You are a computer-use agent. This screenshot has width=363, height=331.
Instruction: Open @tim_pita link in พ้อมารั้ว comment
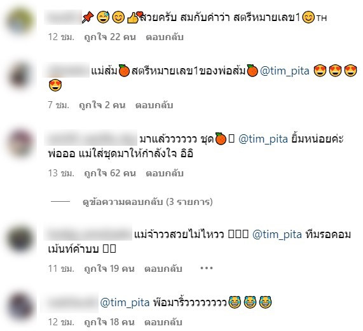(x=125, y=302)
